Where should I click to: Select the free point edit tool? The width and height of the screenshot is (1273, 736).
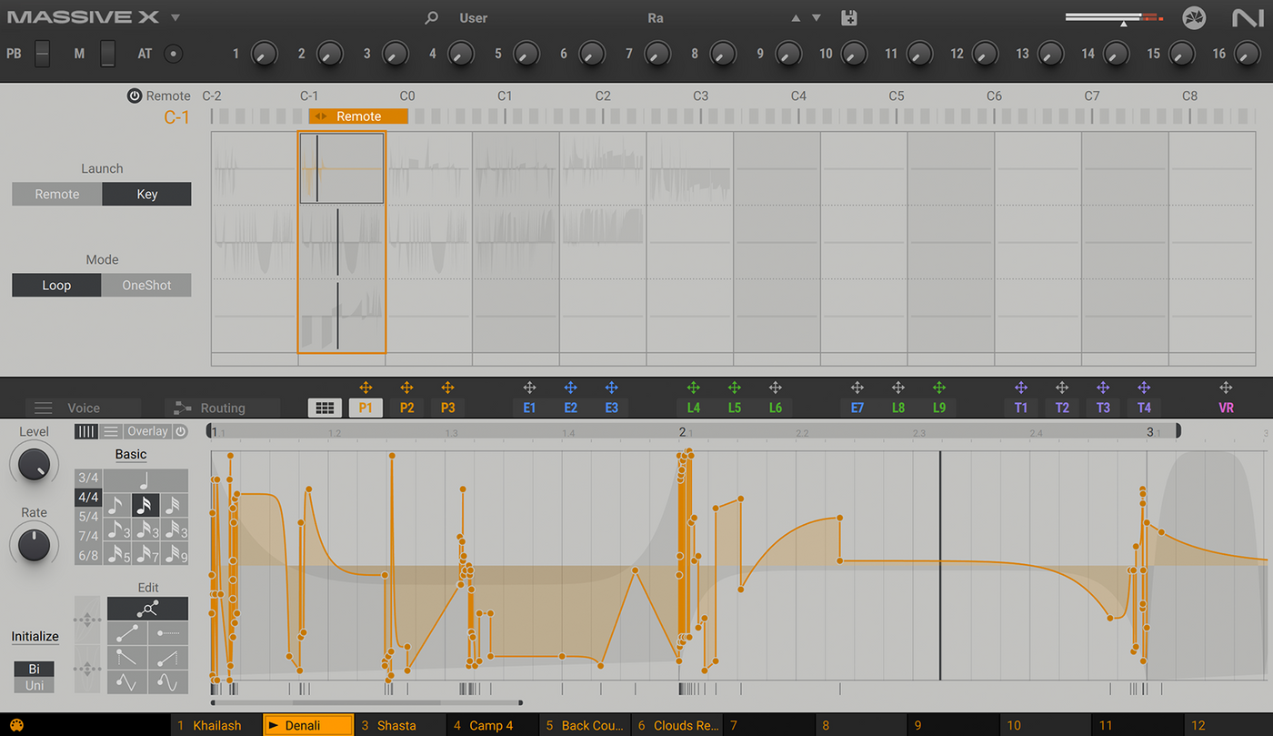tap(148, 609)
